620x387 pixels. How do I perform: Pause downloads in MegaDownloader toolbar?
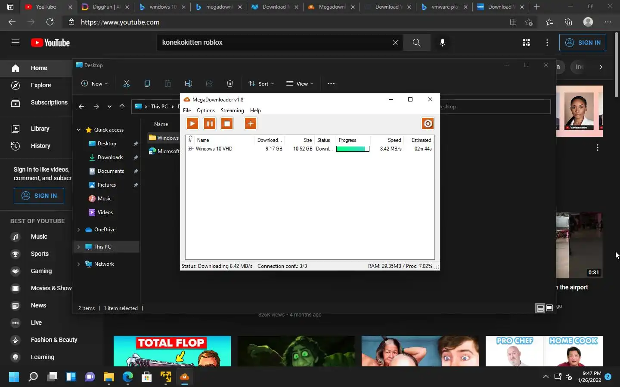pos(210,124)
